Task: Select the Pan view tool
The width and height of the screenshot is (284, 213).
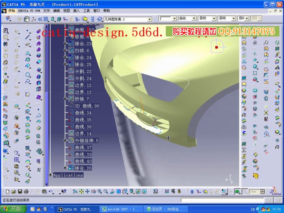Action: 87,191
